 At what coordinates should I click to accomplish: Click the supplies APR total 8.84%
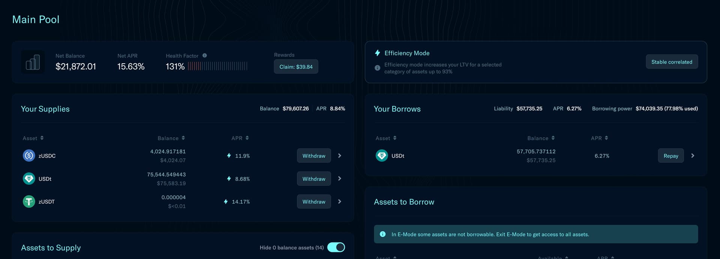[337, 109]
